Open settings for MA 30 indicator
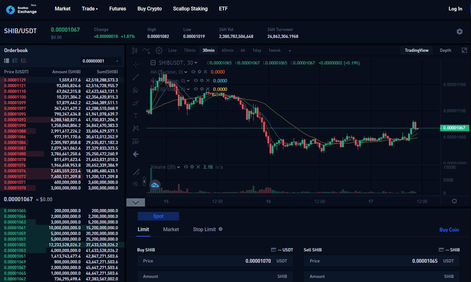471x282 pixels. [x=202, y=89]
